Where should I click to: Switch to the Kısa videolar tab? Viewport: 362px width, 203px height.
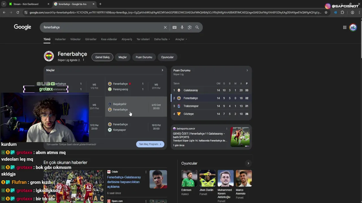[109, 39]
